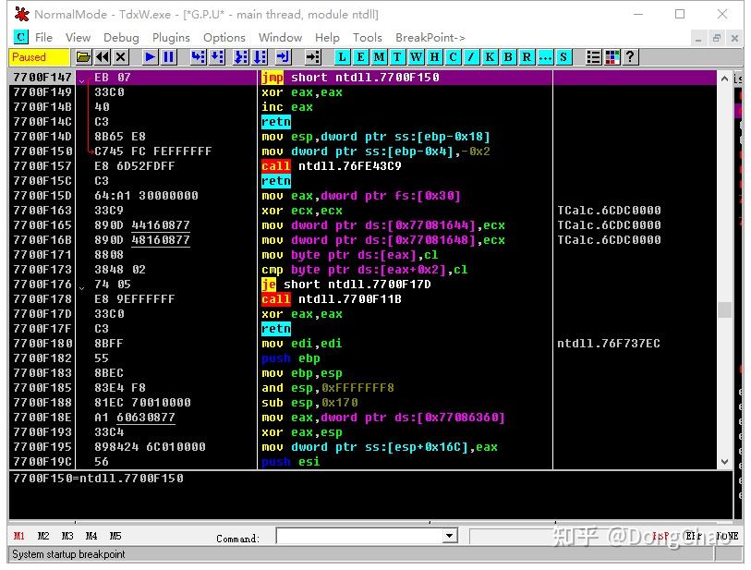
Task: Open the Plugins menu
Action: 171,38
